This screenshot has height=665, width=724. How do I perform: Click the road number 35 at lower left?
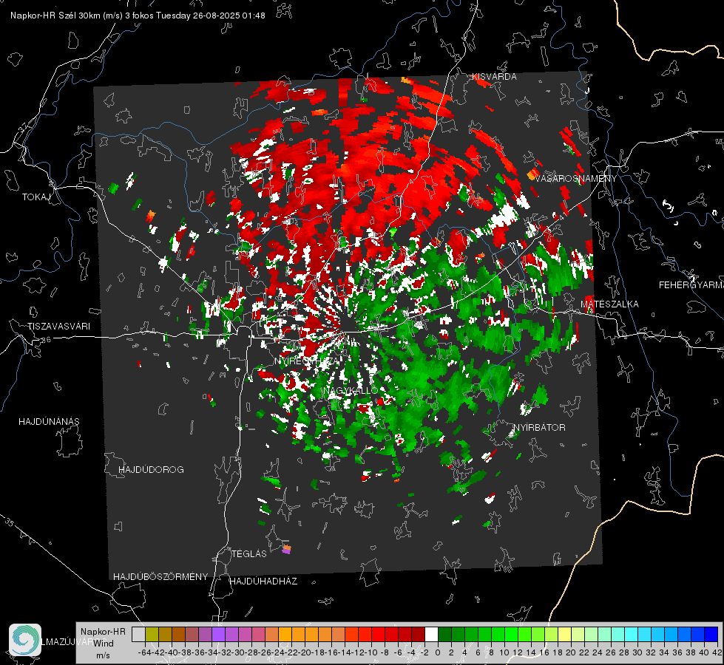pos(10,522)
